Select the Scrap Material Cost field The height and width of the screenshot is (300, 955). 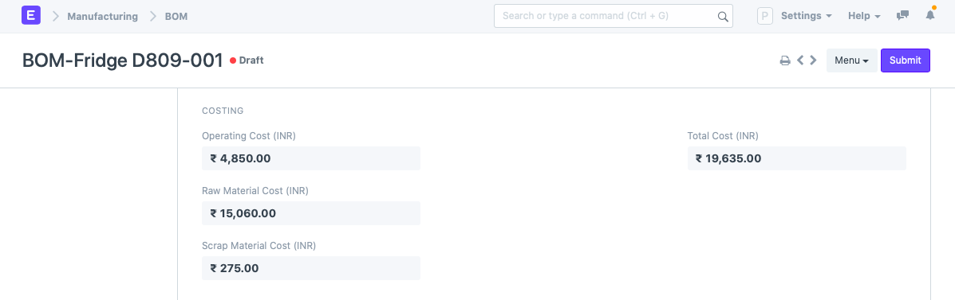(310, 268)
